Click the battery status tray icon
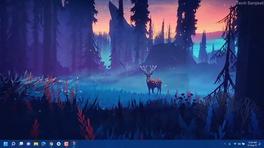The height and width of the screenshot is (148, 264). tap(243, 144)
